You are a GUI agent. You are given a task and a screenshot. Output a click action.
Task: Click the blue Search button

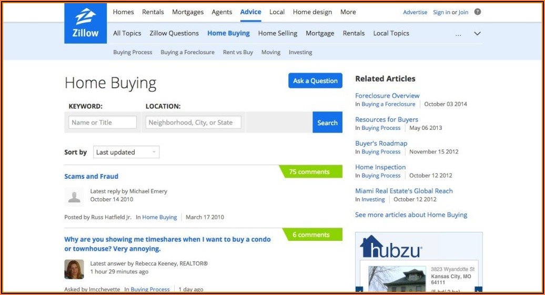pos(327,123)
